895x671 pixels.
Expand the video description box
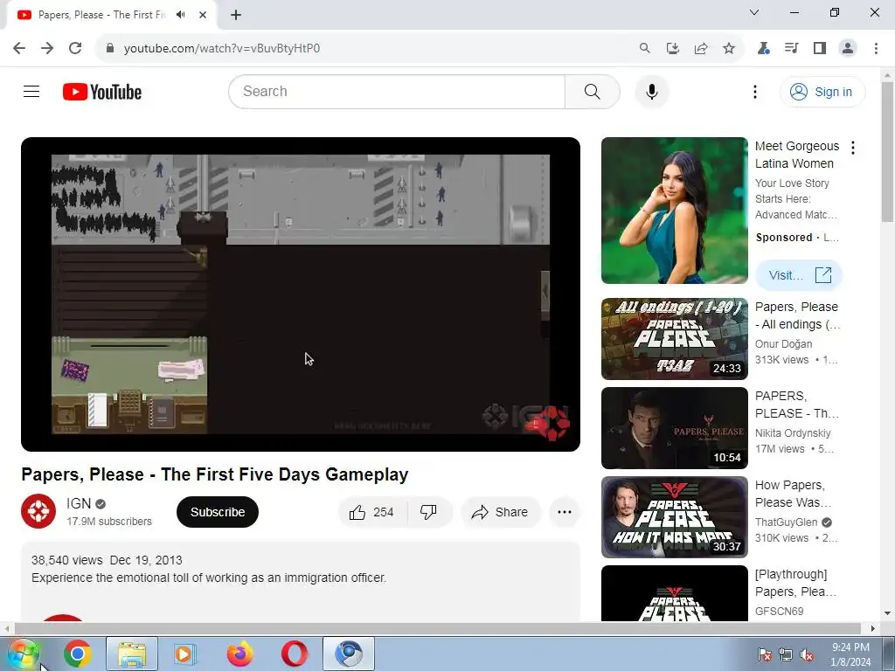(301, 581)
